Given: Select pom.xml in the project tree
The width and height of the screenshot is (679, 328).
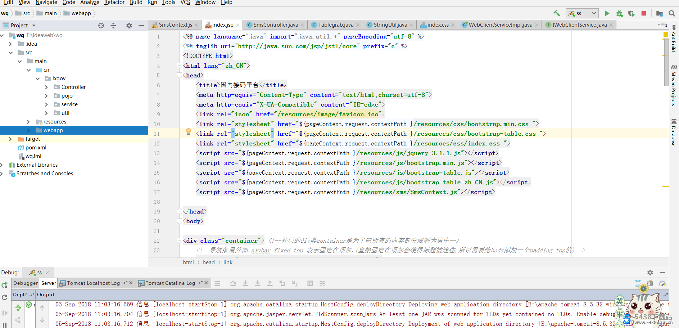Looking at the screenshot, I should (36, 148).
